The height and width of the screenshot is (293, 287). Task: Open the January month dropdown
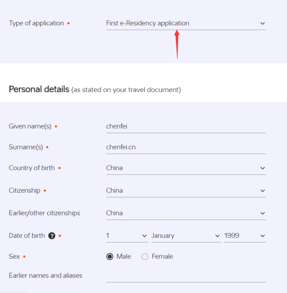coord(186,236)
